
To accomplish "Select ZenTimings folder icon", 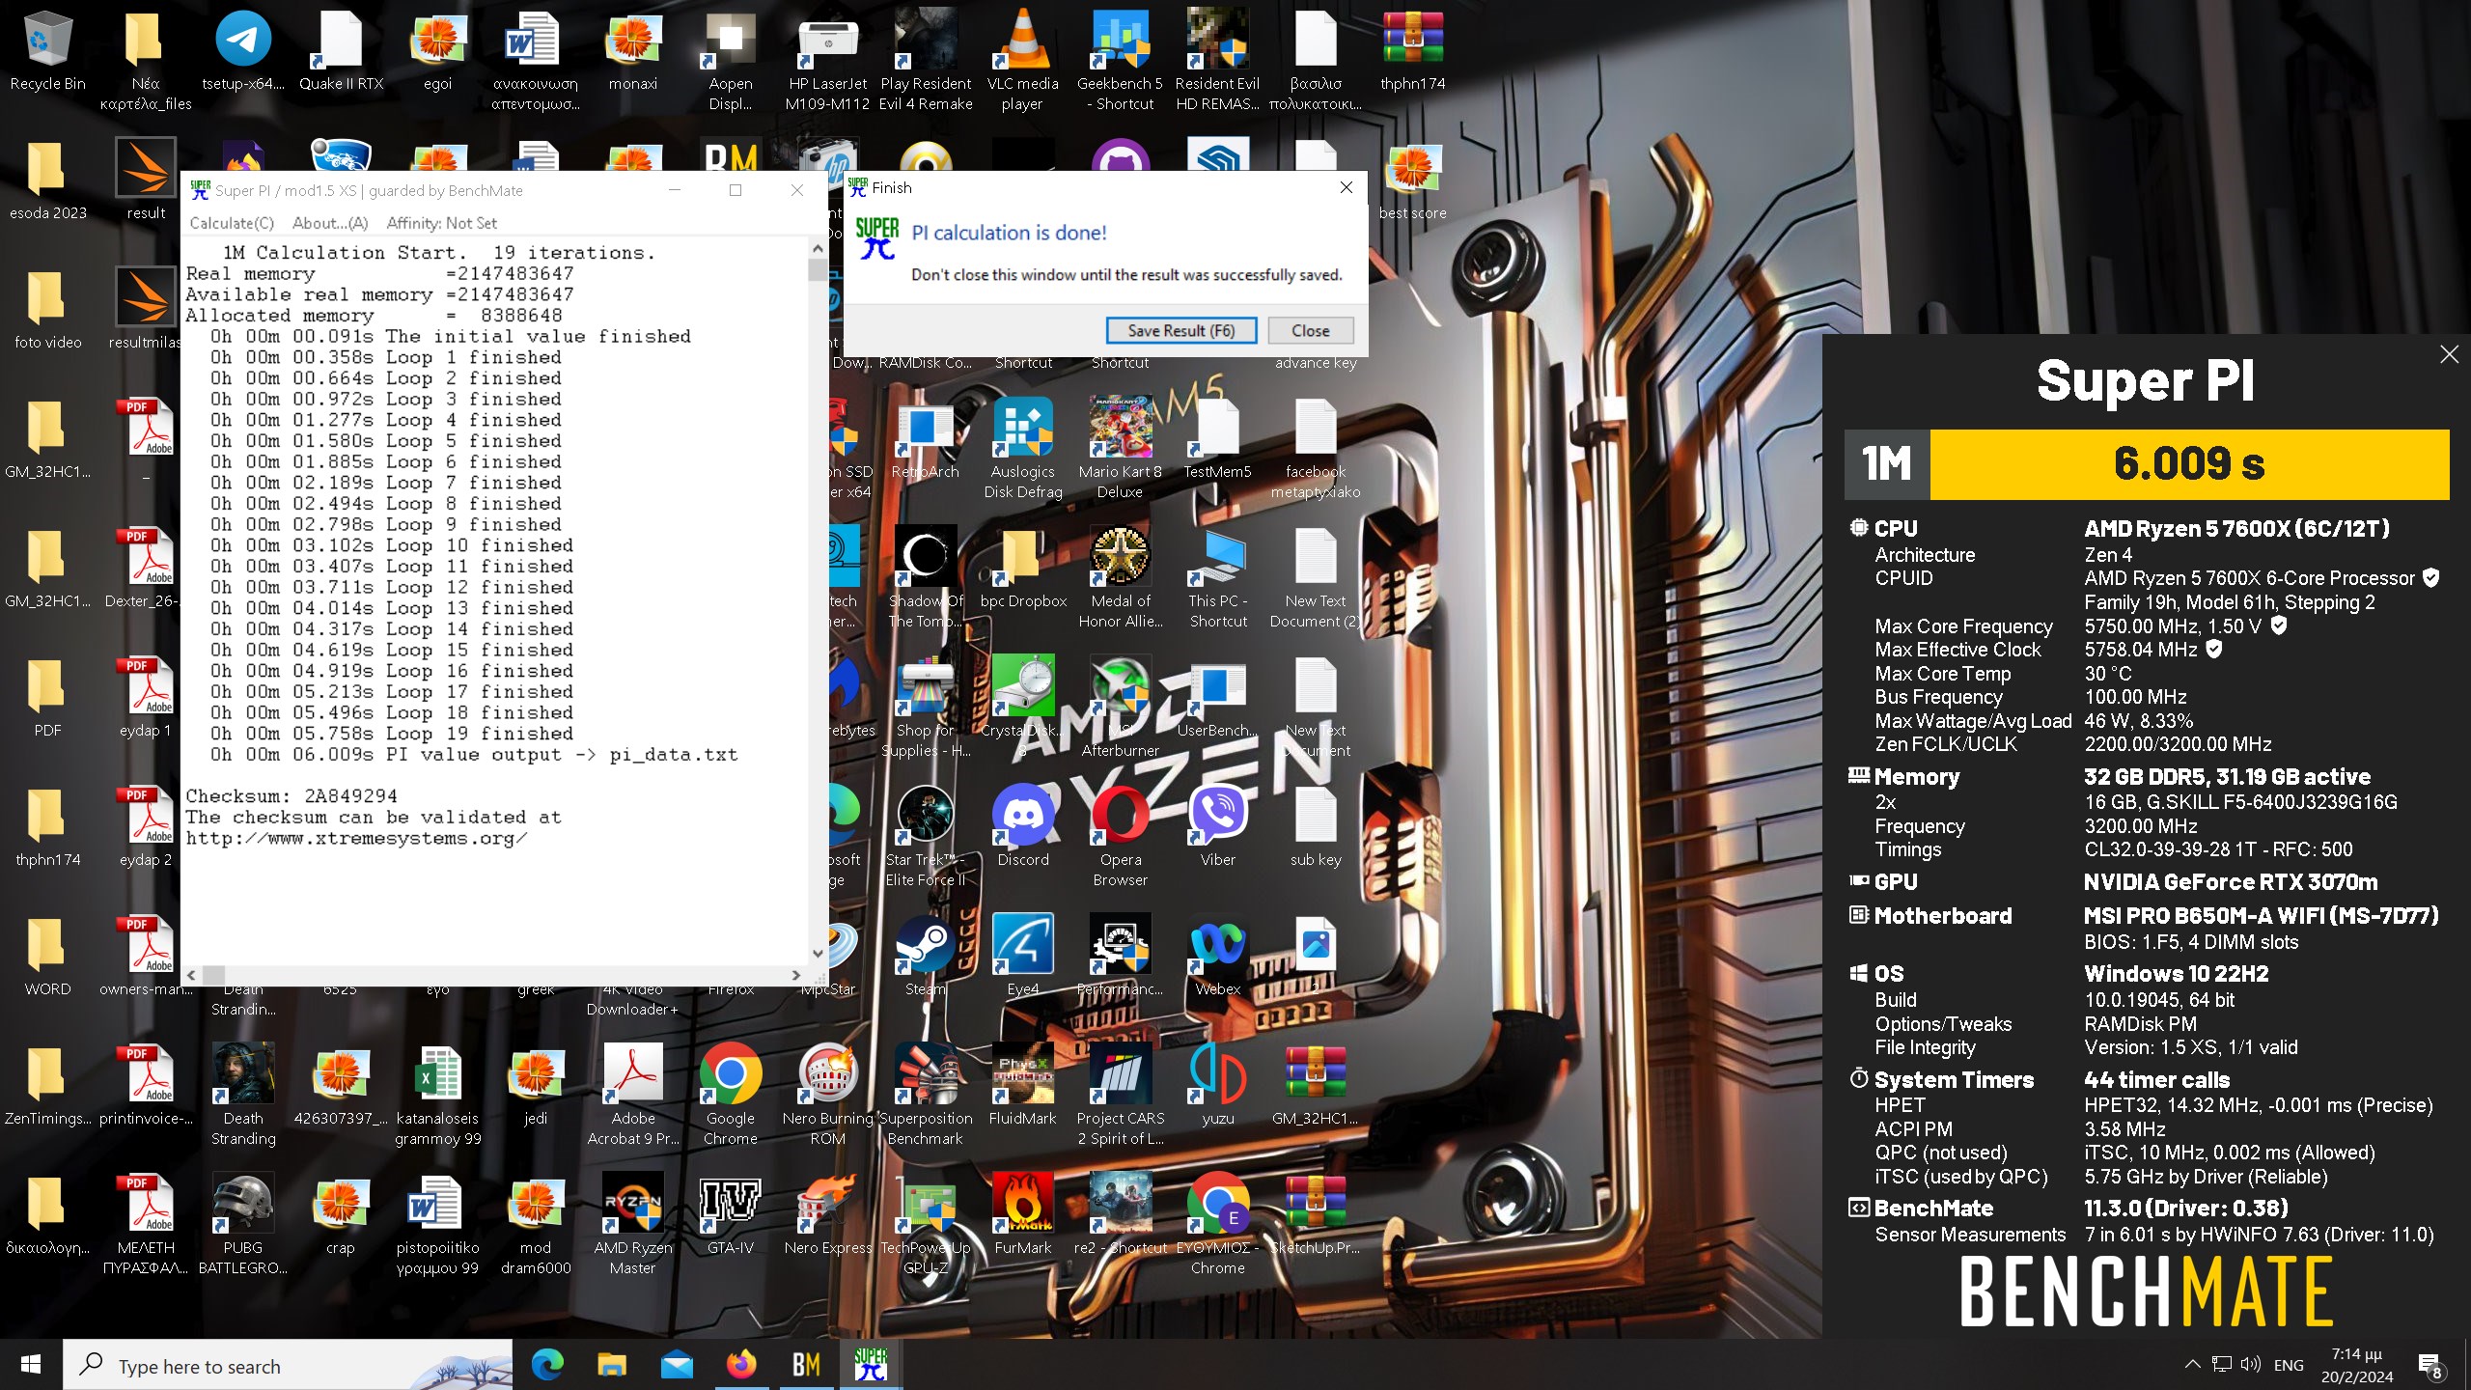I will tap(47, 1086).
